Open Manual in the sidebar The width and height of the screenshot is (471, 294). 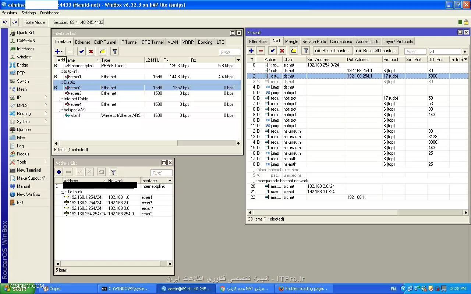tap(29, 186)
